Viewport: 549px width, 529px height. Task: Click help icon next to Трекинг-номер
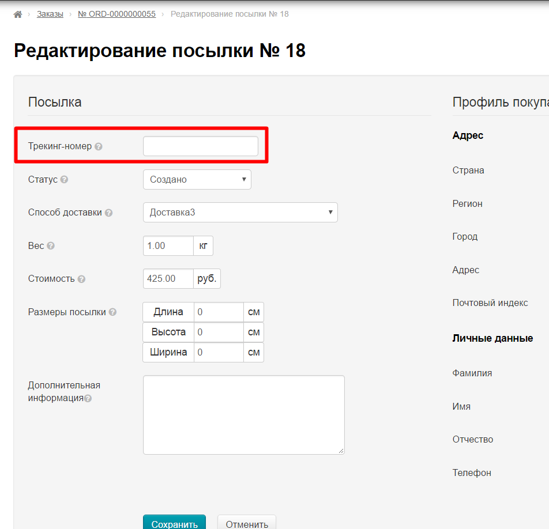coord(99,147)
